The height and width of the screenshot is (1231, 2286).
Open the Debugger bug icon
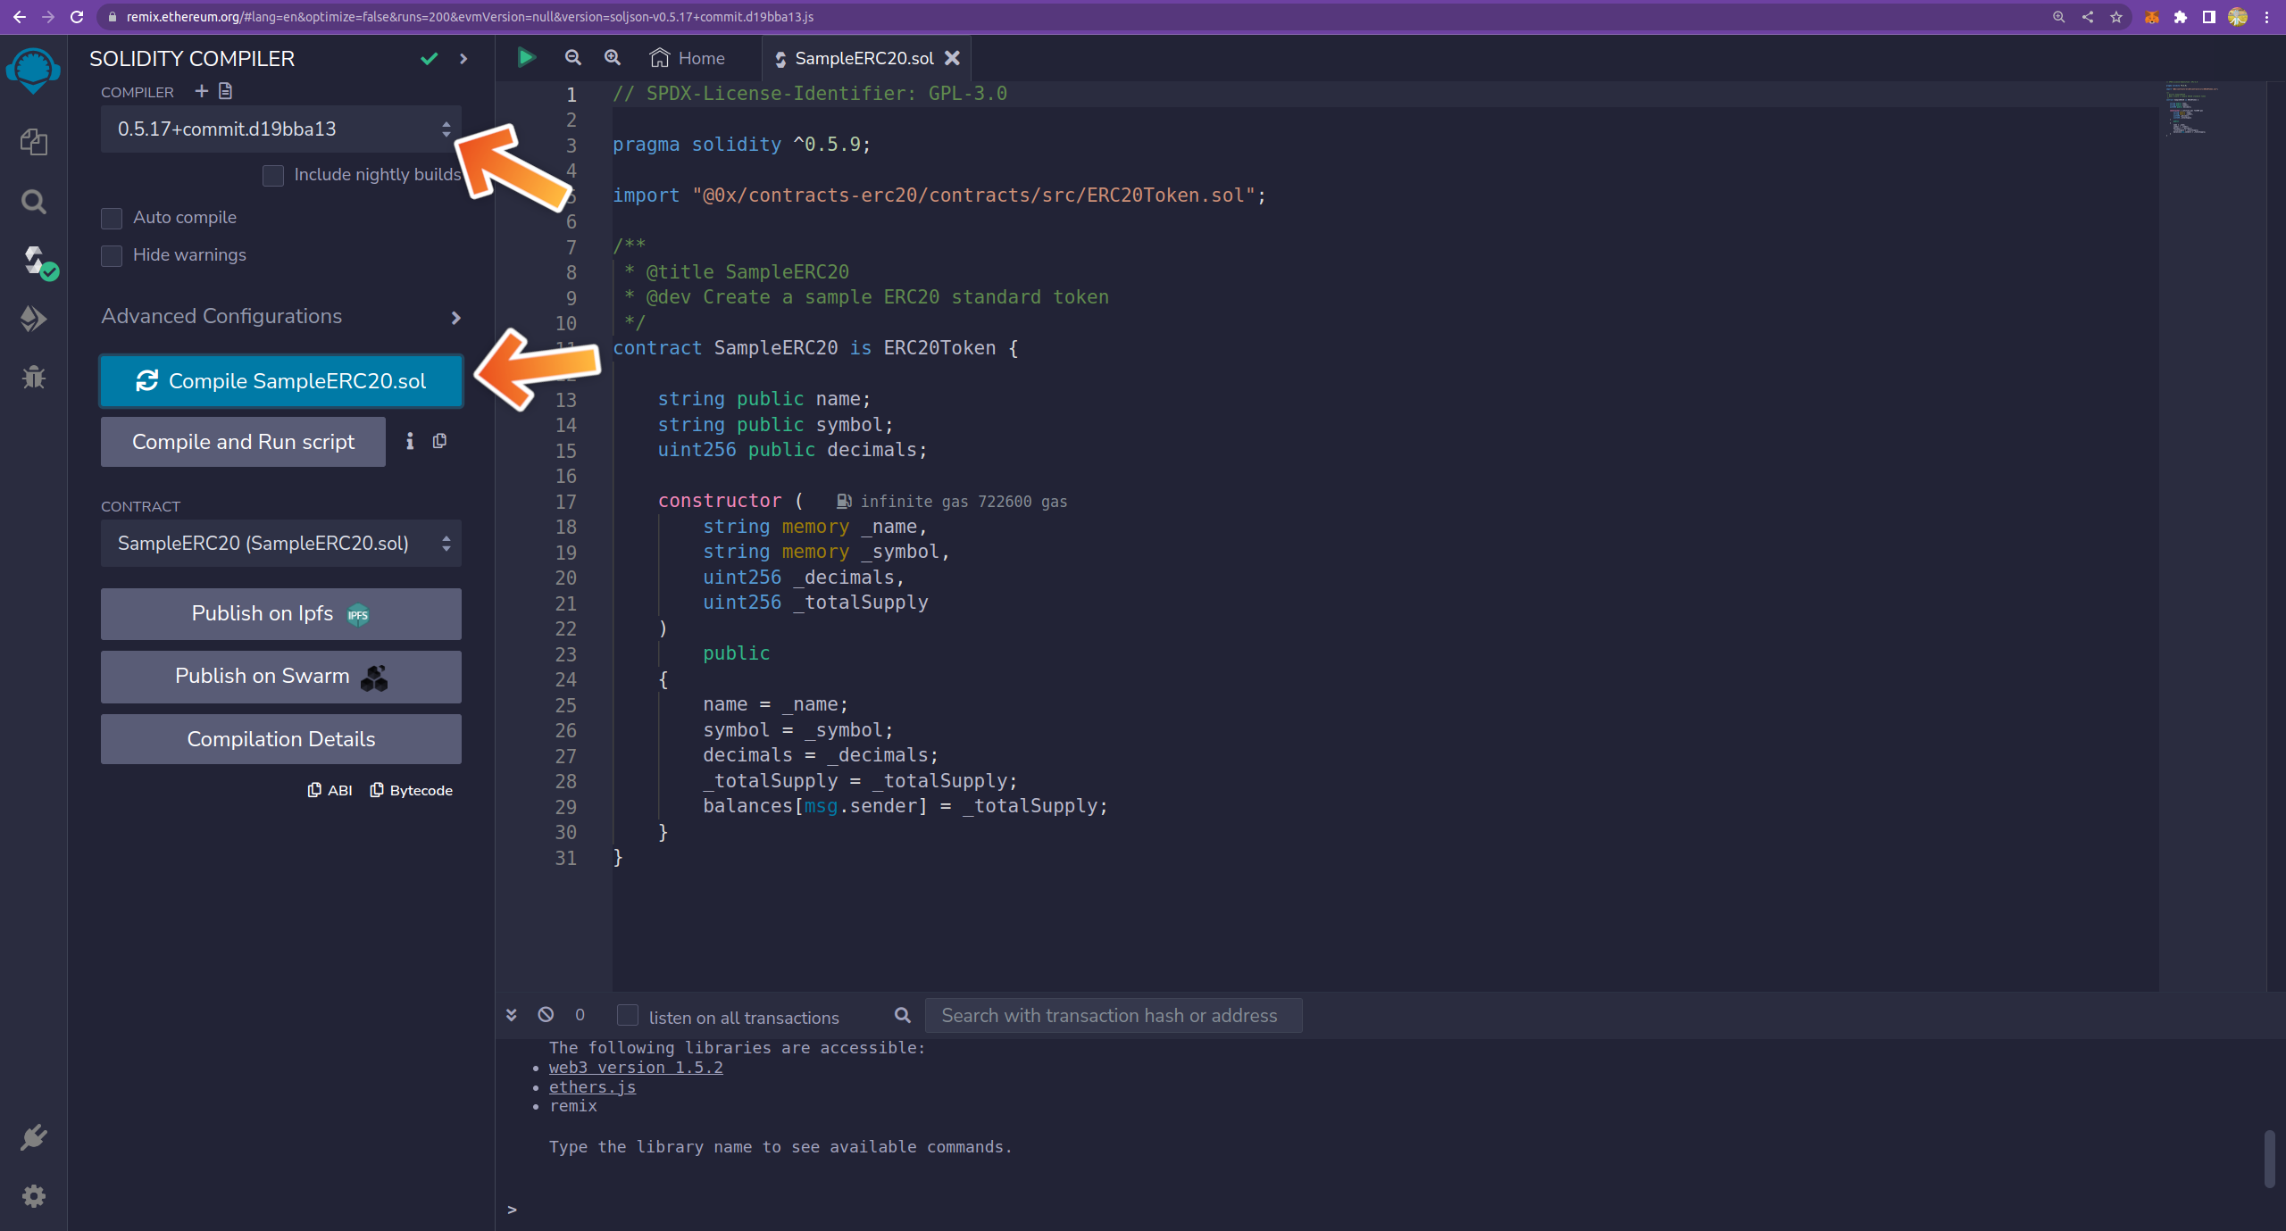pos(34,377)
